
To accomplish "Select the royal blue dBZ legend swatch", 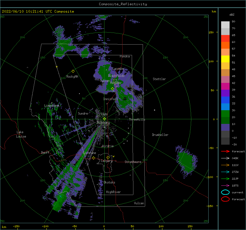I will 225,100.
